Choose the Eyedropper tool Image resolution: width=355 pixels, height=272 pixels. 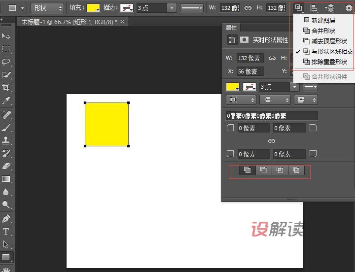(6, 101)
